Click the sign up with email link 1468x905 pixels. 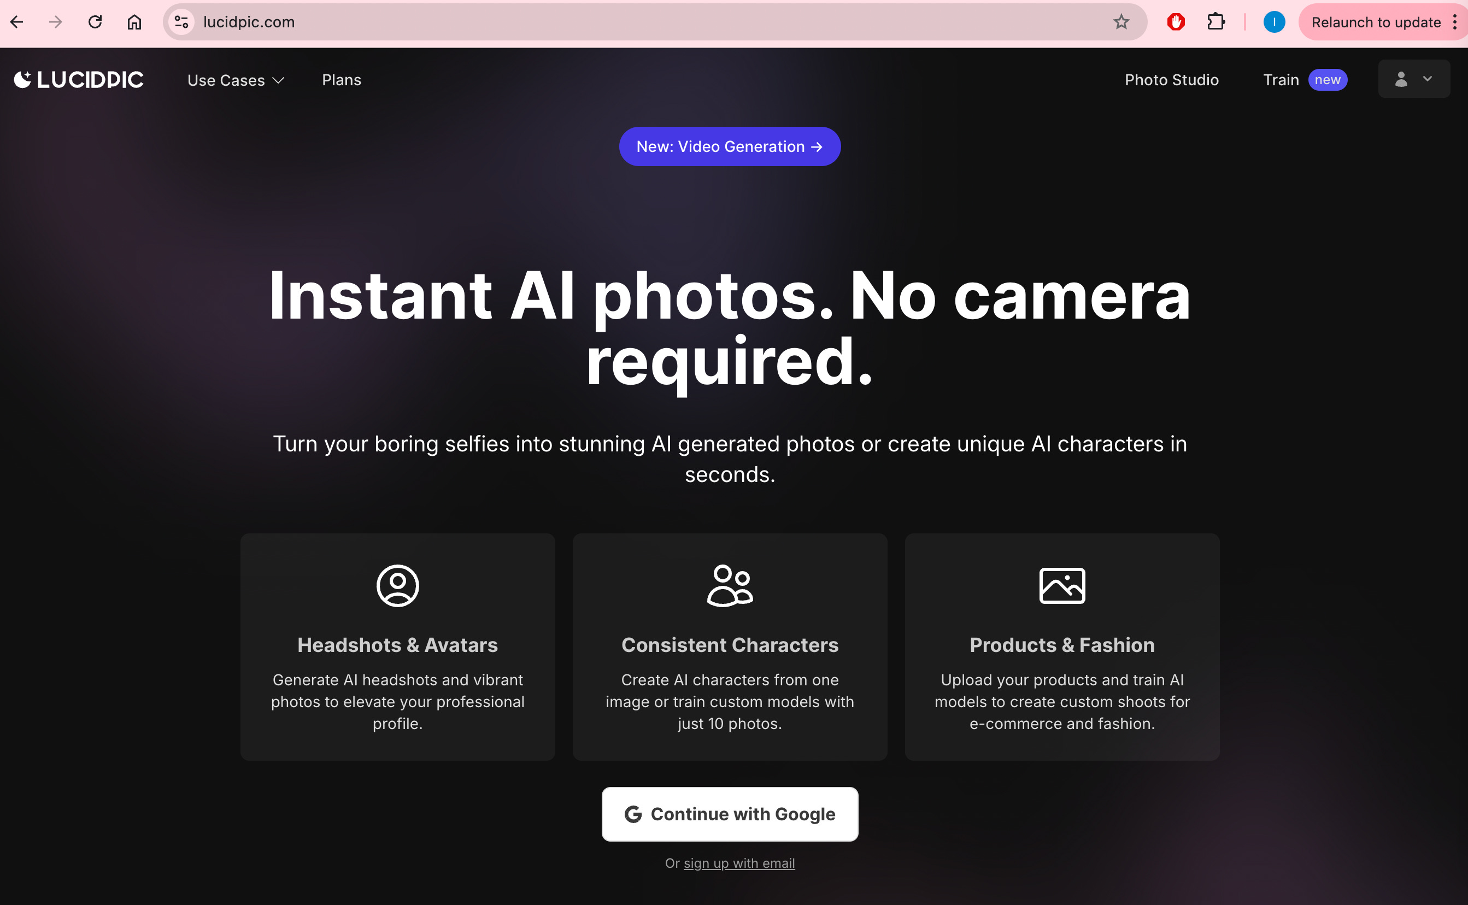click(x=739, y=863)
